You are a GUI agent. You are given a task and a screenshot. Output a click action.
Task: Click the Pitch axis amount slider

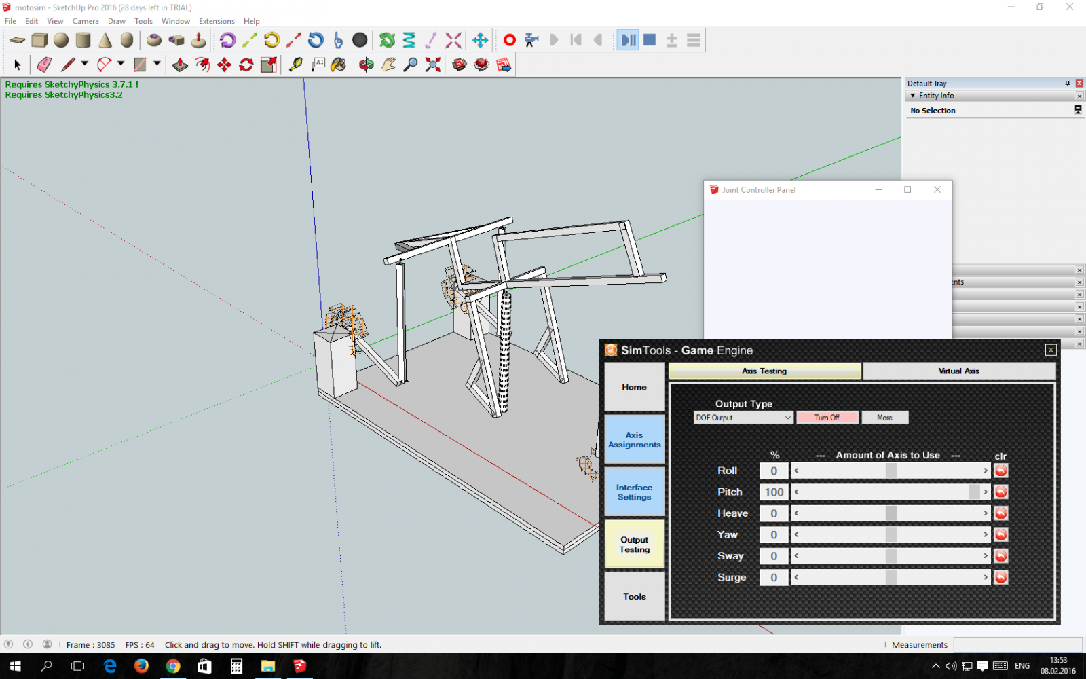(x=891, y=492)
